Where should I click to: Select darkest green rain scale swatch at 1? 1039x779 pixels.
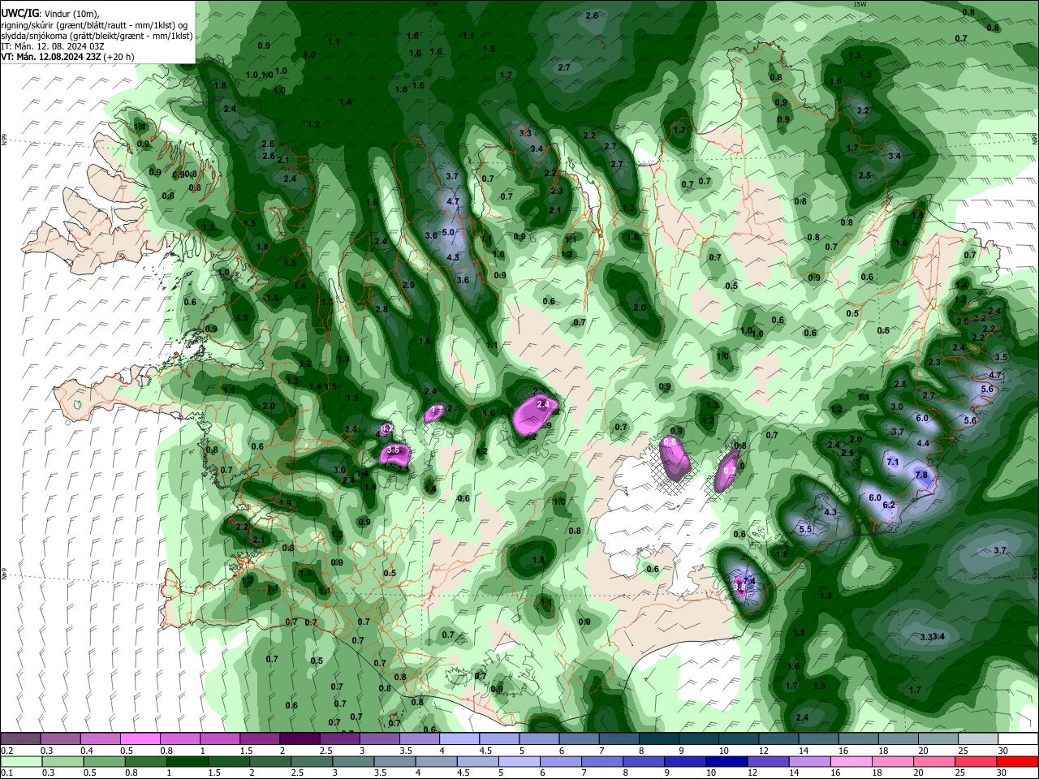point(188,762)
